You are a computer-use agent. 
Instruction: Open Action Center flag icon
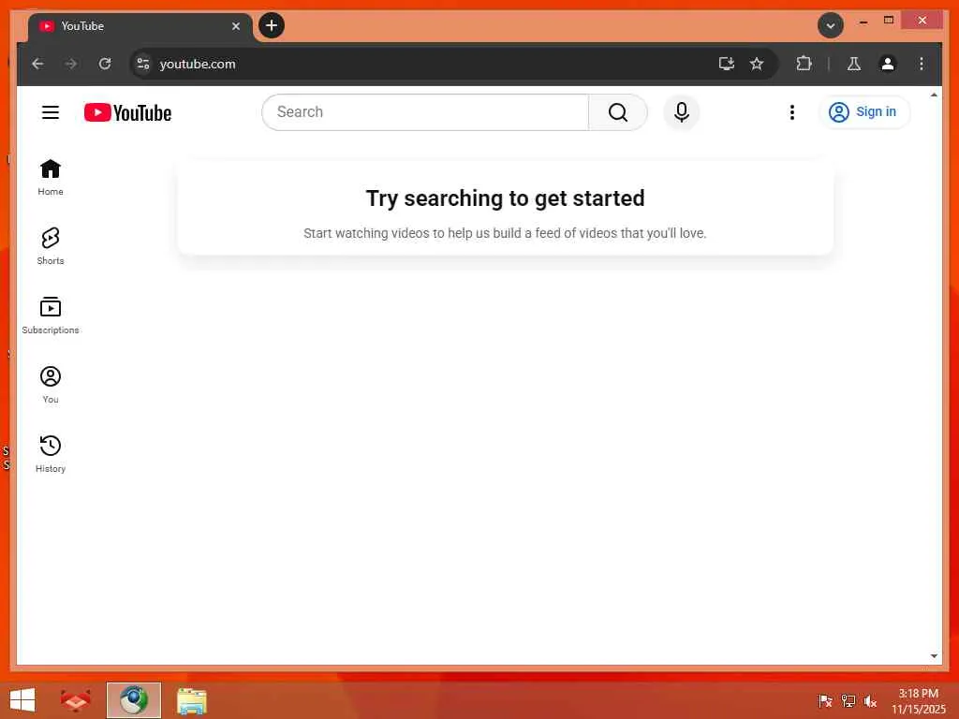[825, 701]
